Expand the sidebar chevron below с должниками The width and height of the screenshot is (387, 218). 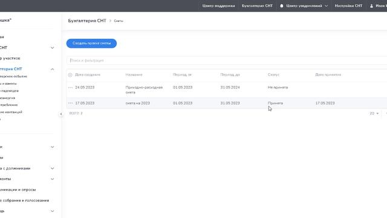tap(53, 179)
